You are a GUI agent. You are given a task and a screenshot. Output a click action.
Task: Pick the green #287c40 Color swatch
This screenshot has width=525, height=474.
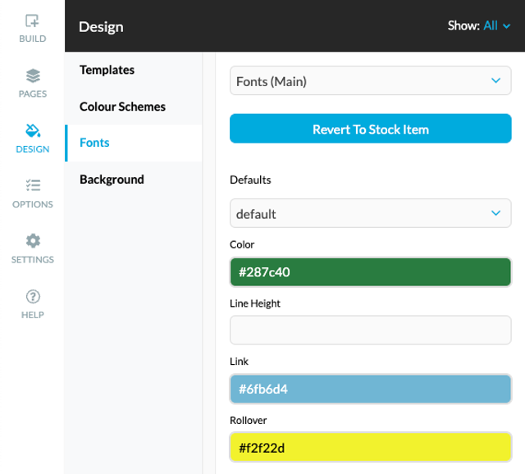[370, 272]
